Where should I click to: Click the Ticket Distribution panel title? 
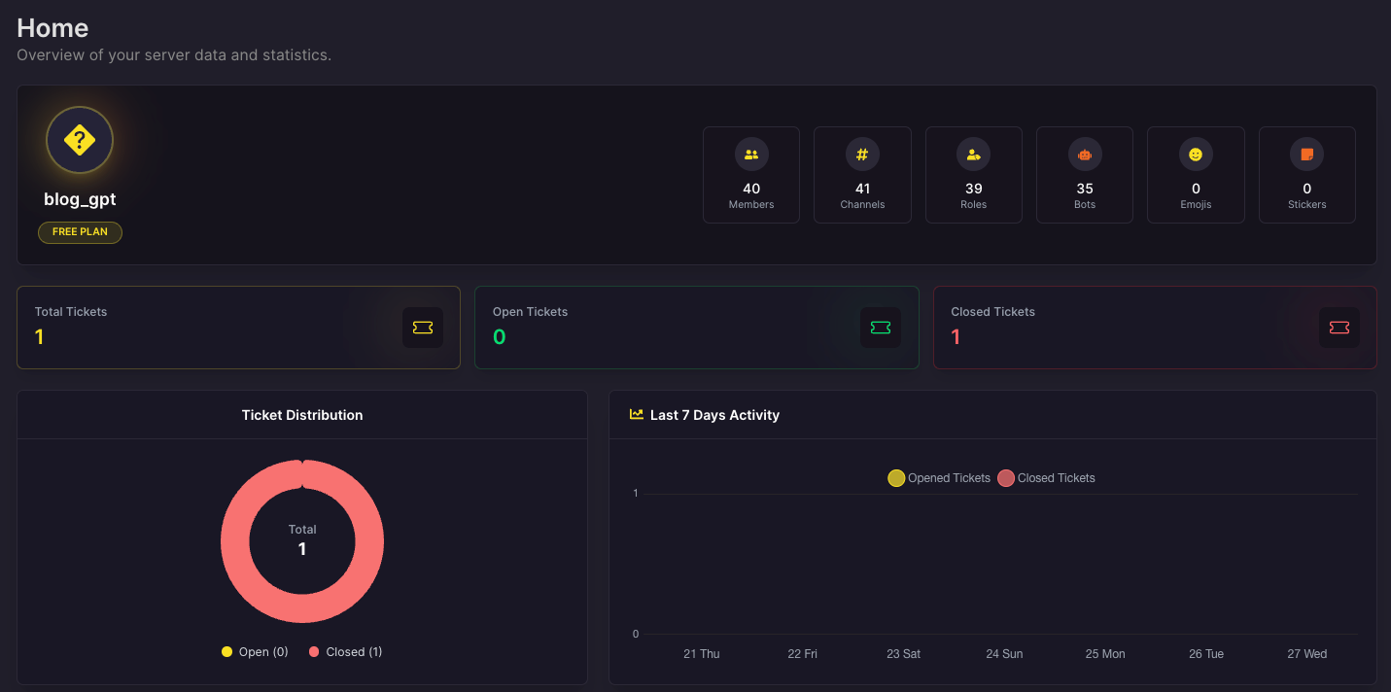coord(302,415)
